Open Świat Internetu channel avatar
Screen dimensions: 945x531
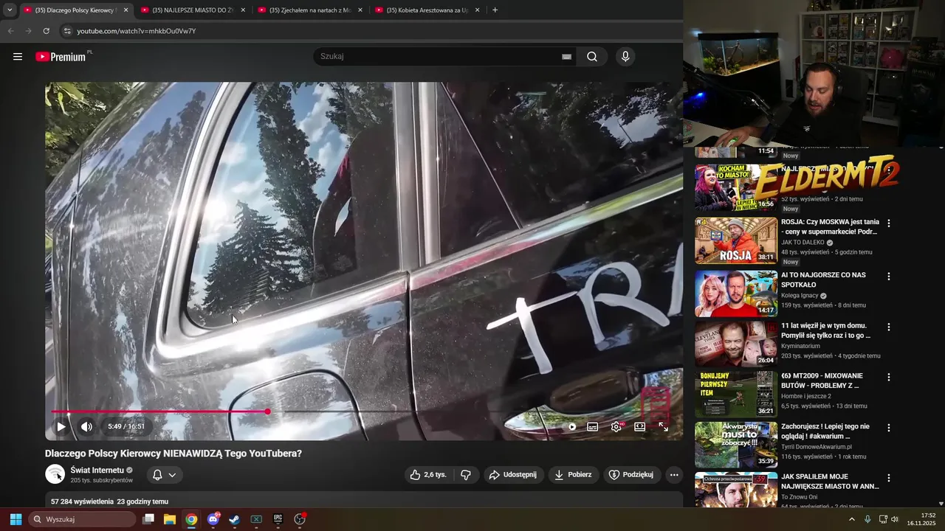click(55, 474)
